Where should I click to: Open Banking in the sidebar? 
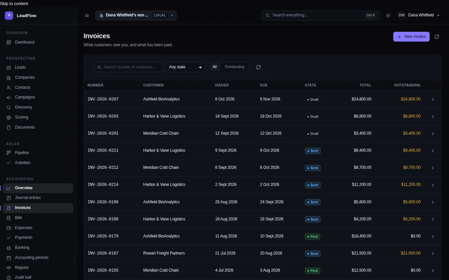point(38,248)
